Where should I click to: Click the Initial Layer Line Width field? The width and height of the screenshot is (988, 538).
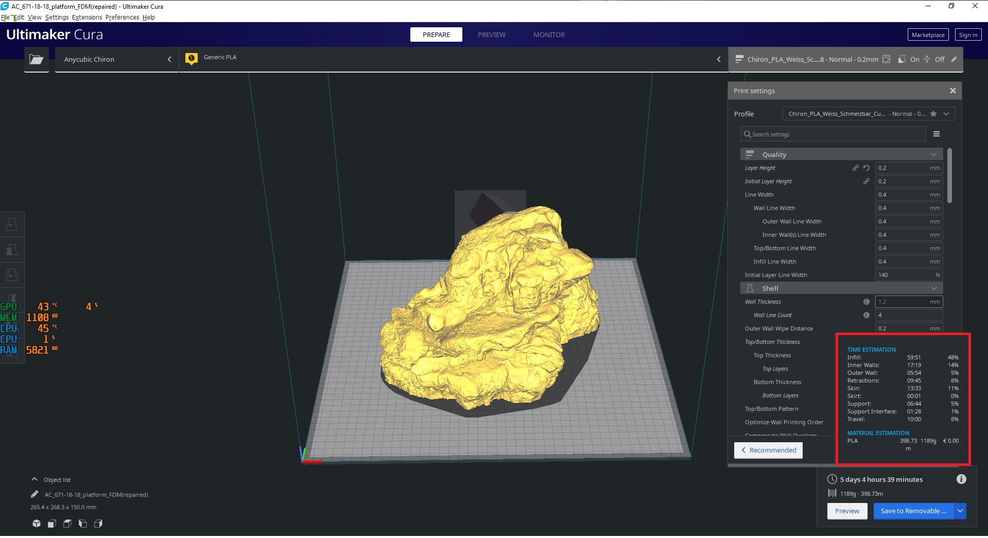click(x=909, y=275)
